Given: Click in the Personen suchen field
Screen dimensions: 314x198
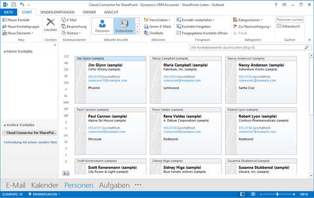Looking at the screenshot, I should (289, 19).
